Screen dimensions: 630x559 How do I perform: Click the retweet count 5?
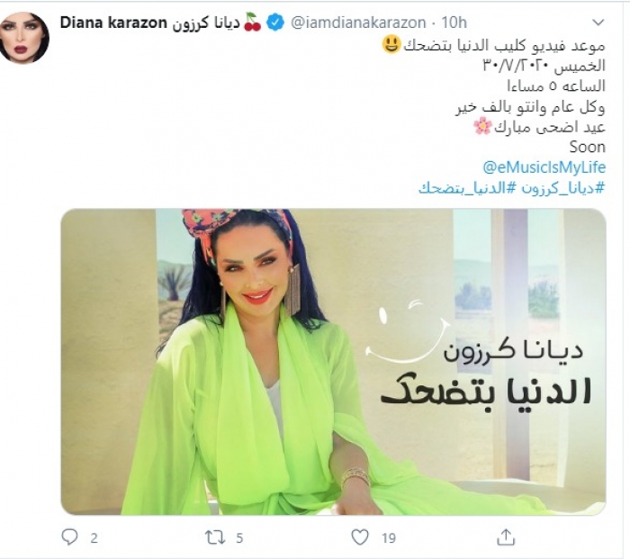pyautogui.click(x=239, y=537)
